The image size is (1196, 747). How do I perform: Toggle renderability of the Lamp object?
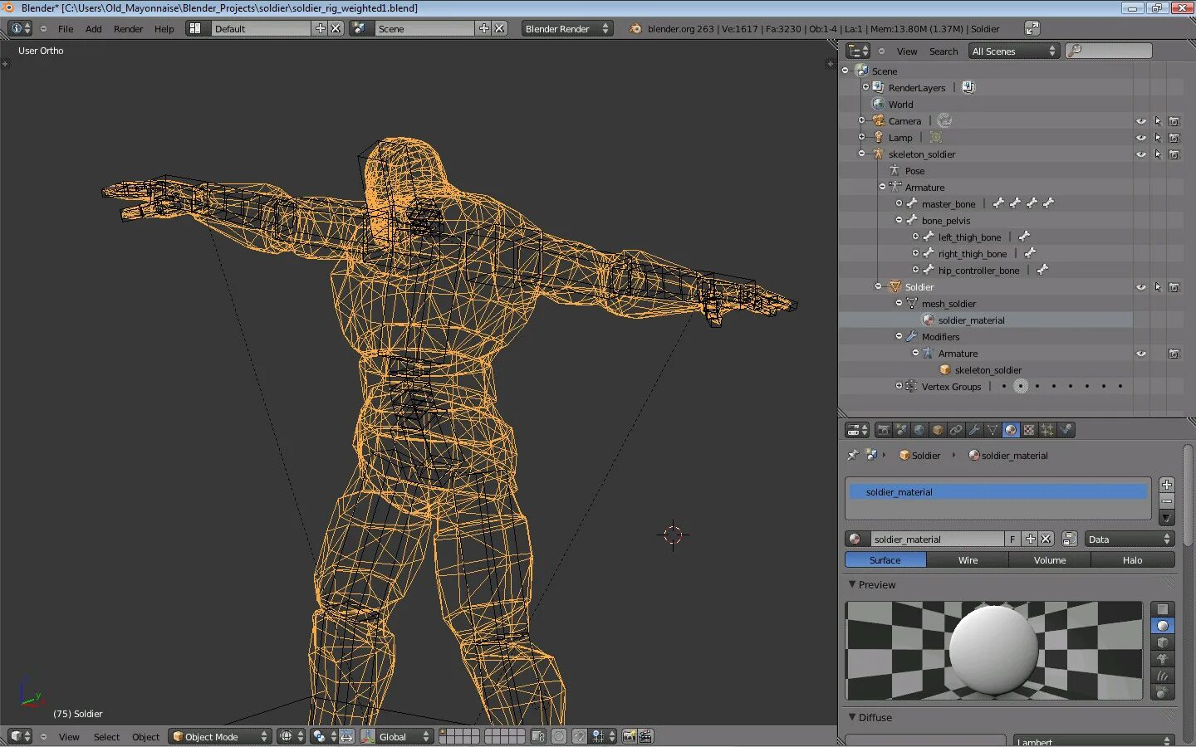click(x=1174, y=138)
